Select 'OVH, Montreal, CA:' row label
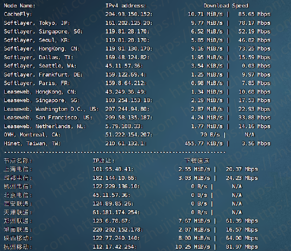This screenshot has width=291, height=251. pos(32,135)
